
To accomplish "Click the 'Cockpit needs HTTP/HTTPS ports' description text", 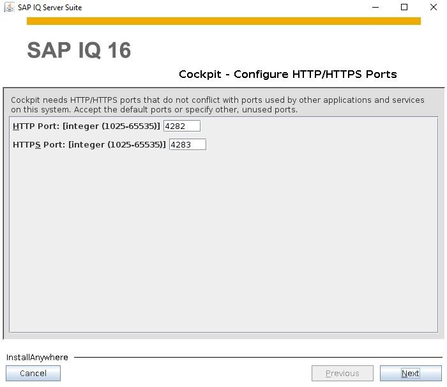I will tap(218, 105).
